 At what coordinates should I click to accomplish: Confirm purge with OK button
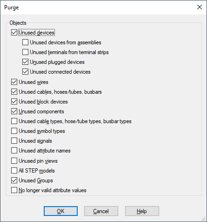click(x=60, y=211)
